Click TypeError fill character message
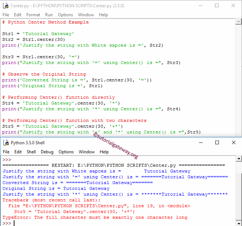 [95, 218]
